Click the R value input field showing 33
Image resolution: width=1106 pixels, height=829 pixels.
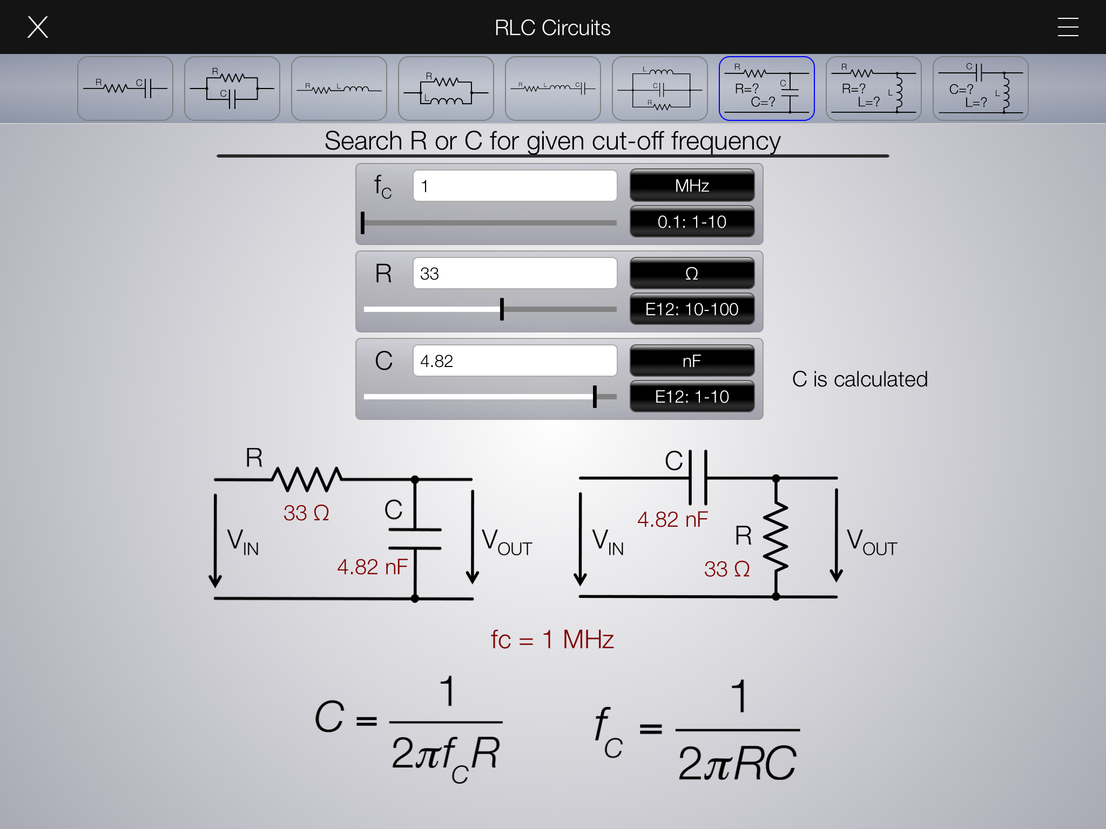coord(515,274)
